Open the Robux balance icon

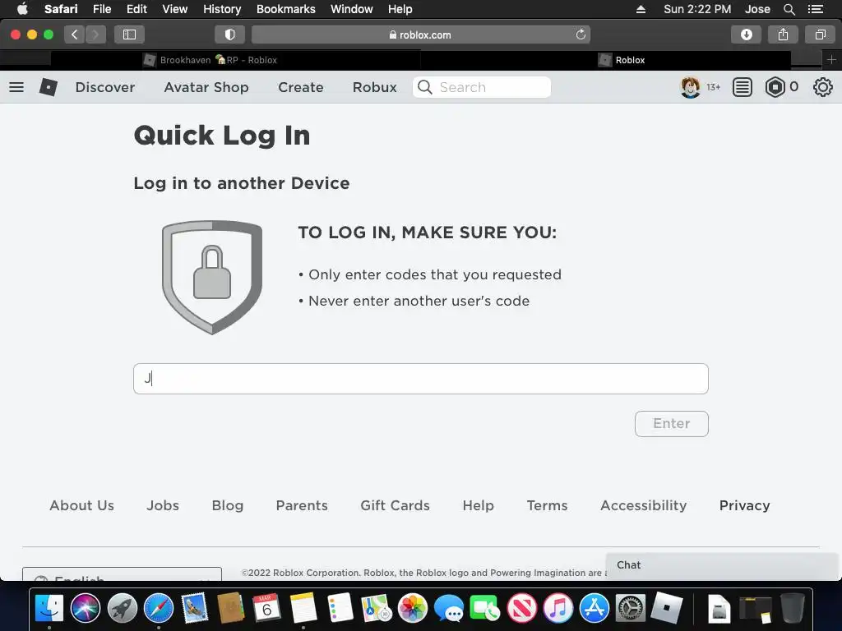775,87
